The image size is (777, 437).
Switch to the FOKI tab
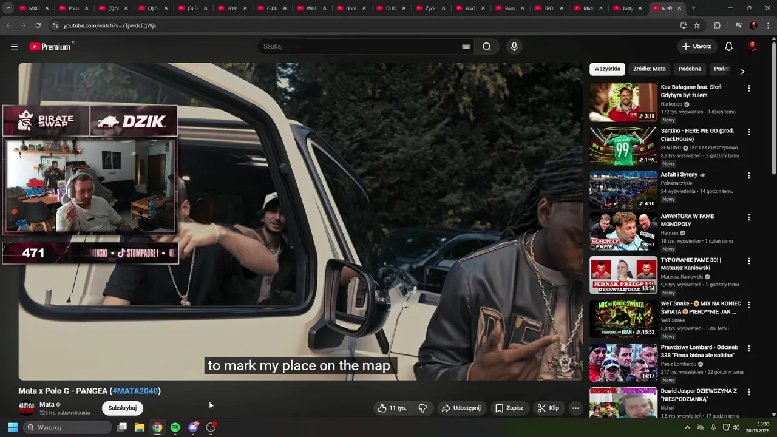tap(231, 8)
